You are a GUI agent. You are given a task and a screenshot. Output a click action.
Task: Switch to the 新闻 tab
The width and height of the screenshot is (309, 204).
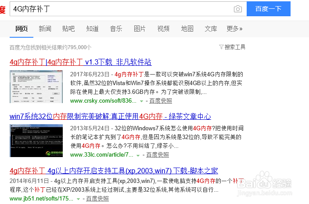pyautogui.click(x=45, y=29)
